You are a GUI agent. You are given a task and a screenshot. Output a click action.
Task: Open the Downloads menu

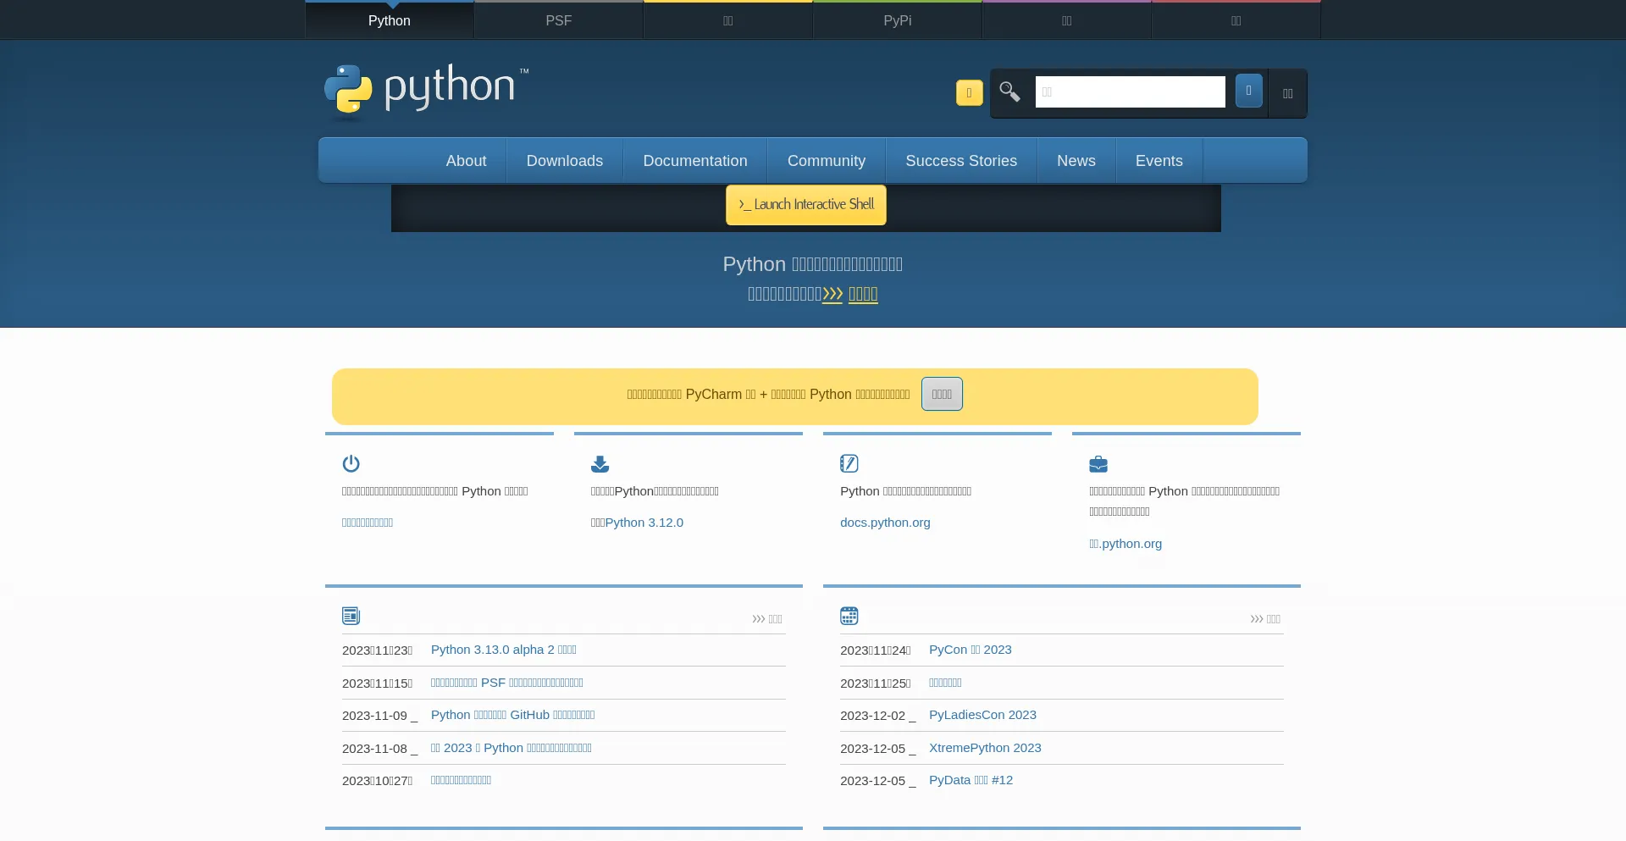click(x=565, y=161)
